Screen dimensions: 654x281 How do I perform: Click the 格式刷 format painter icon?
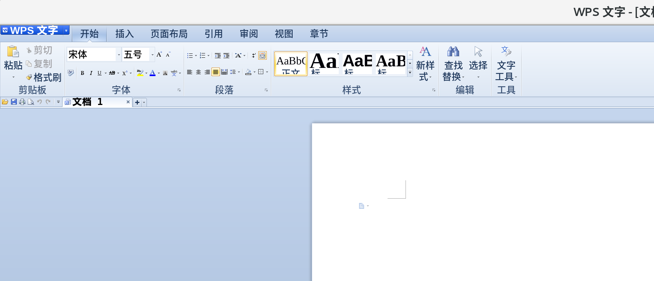click(29, 77)
